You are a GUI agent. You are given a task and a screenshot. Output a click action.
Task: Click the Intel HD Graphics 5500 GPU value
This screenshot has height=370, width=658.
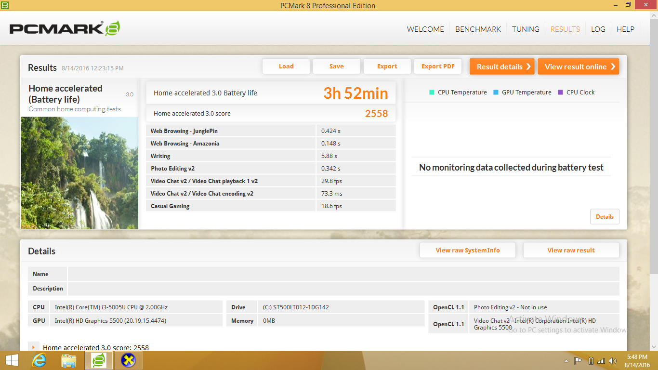[110, 320]
